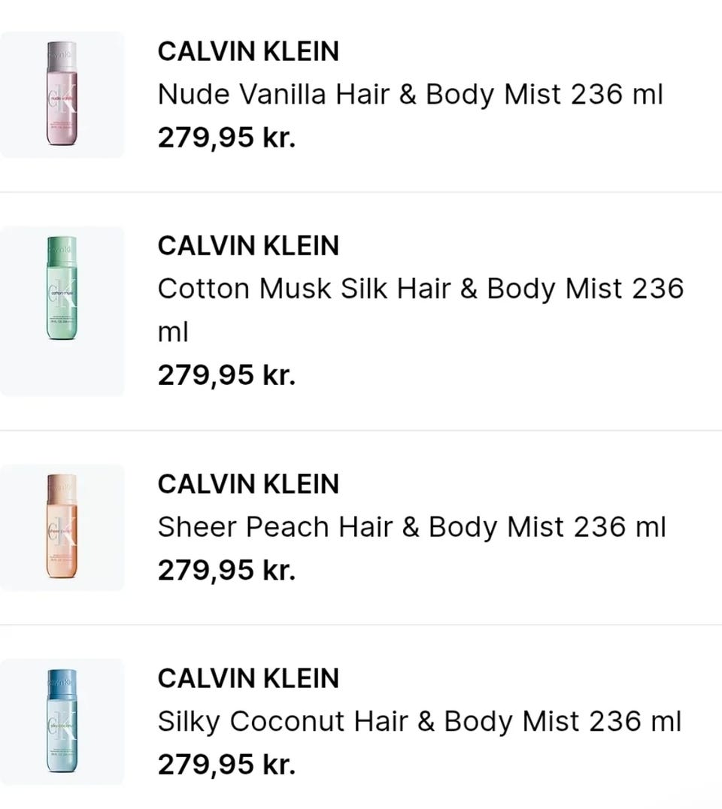Open the blue Silky Coconut bottle thumbnail
Viewport: 722px width, 809px height.
pyautogui.click(x=62, y=721)
